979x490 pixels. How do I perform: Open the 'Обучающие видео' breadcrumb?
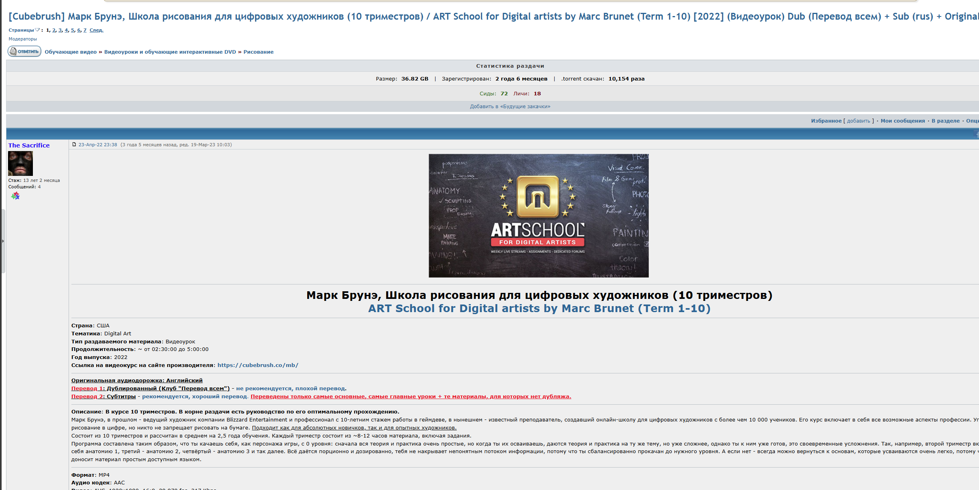71,52
